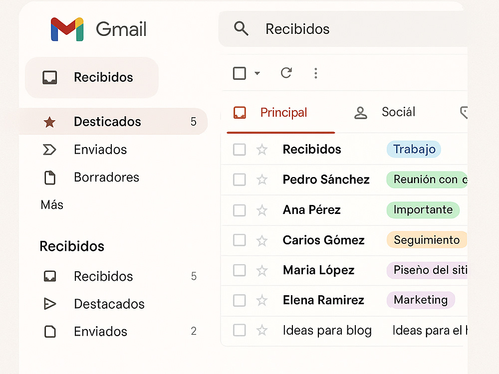Image resolution: width=499 pixels, height=374 pixels.
Task: Click inbox icon beside Recibidos with count 5
Action: click(49, 276)
